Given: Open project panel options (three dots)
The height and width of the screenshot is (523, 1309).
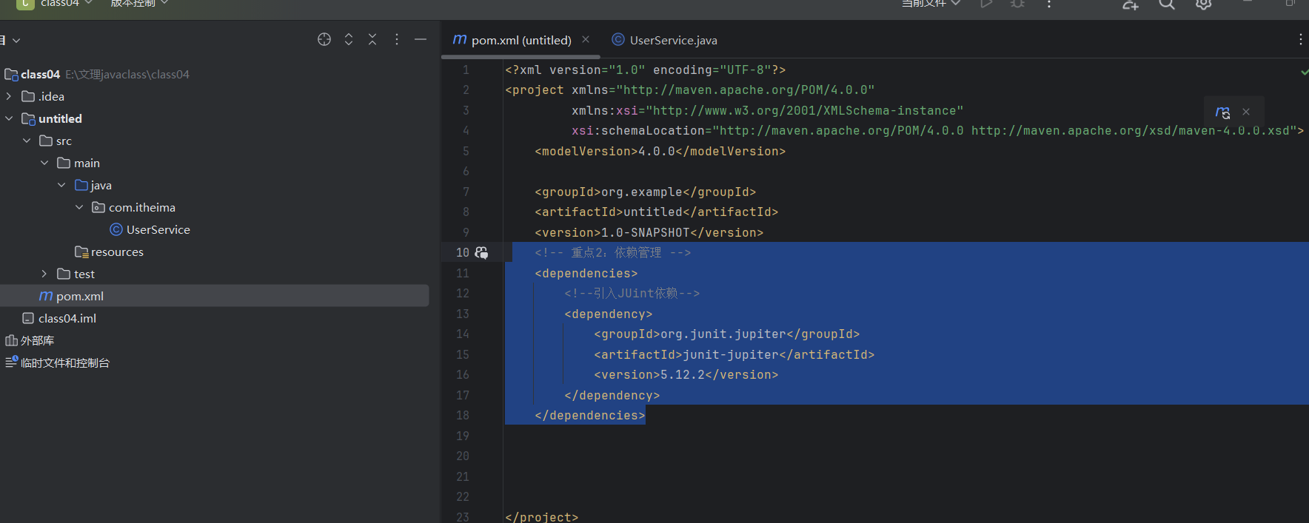Looking at the screenshot, I should click(397, 39).
